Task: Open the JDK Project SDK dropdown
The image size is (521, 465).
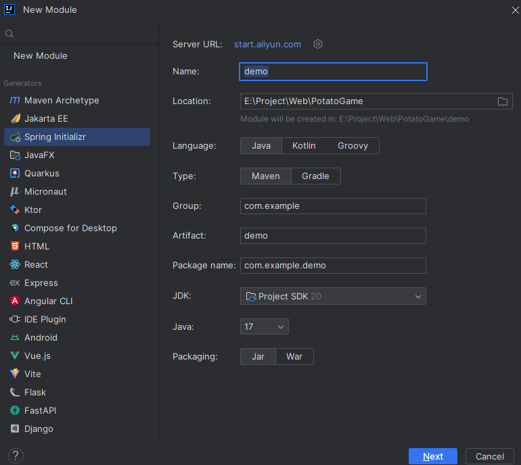Action: [333, 296]
